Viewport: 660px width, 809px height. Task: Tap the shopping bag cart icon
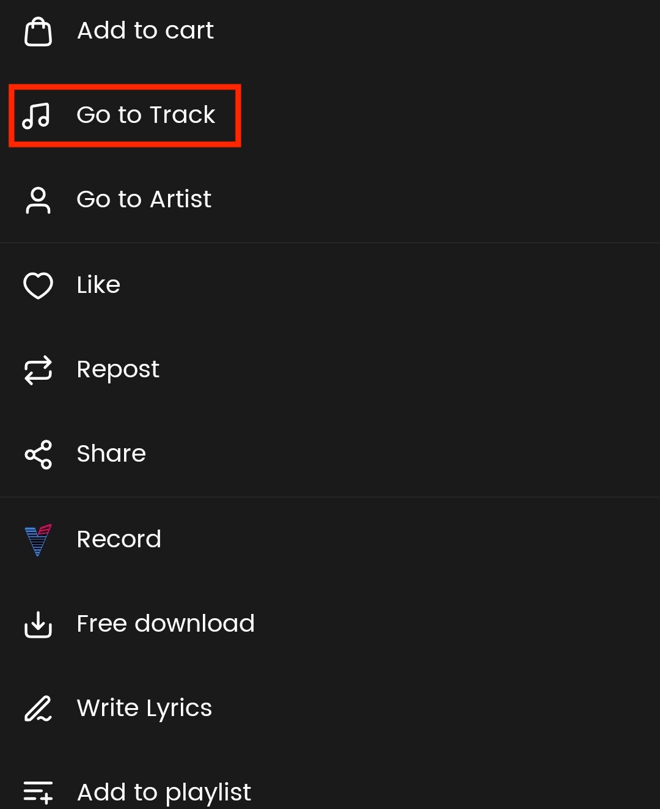[38, 32]
